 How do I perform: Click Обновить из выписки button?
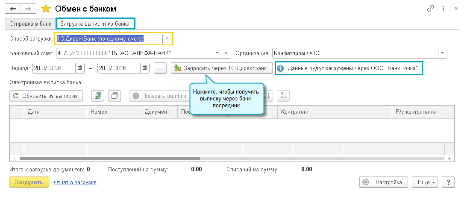pyautogui.click(x=46, y=96)
